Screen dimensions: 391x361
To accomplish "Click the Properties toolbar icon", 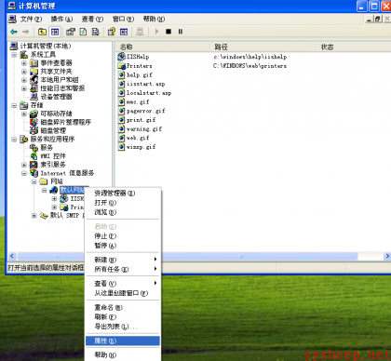I will click(71, 32).
